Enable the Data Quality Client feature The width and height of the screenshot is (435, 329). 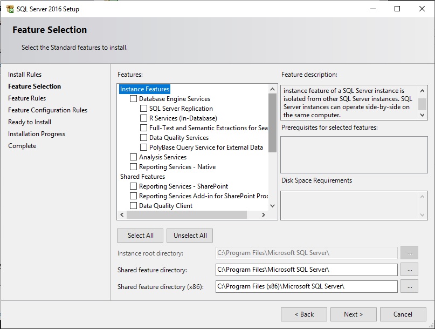tap(132, 205)
